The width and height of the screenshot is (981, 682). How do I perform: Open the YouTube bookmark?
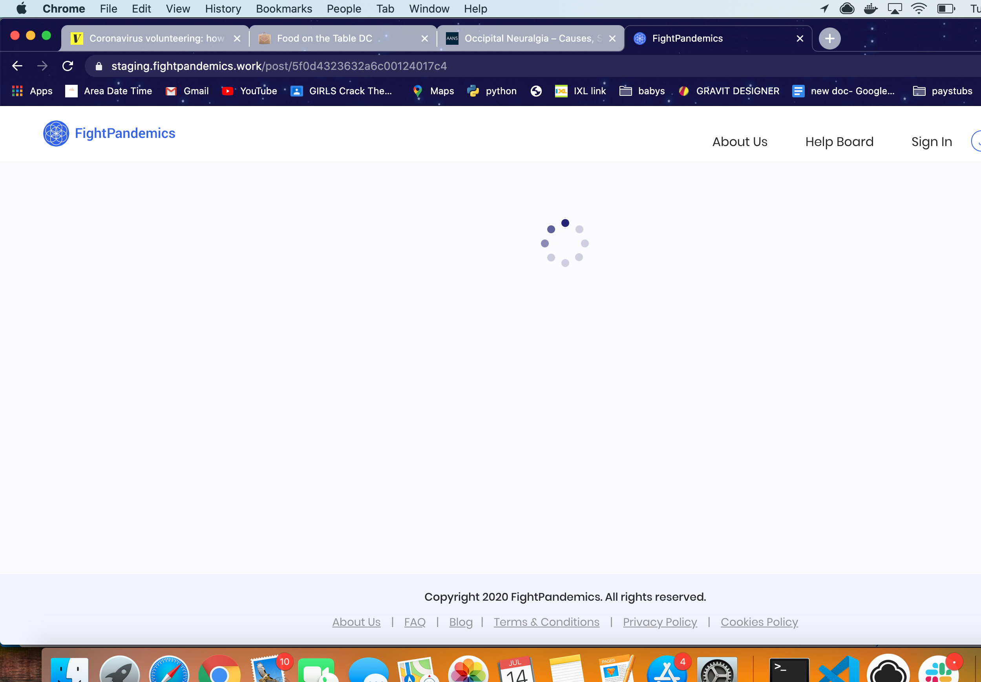click(x=250, y=91)
